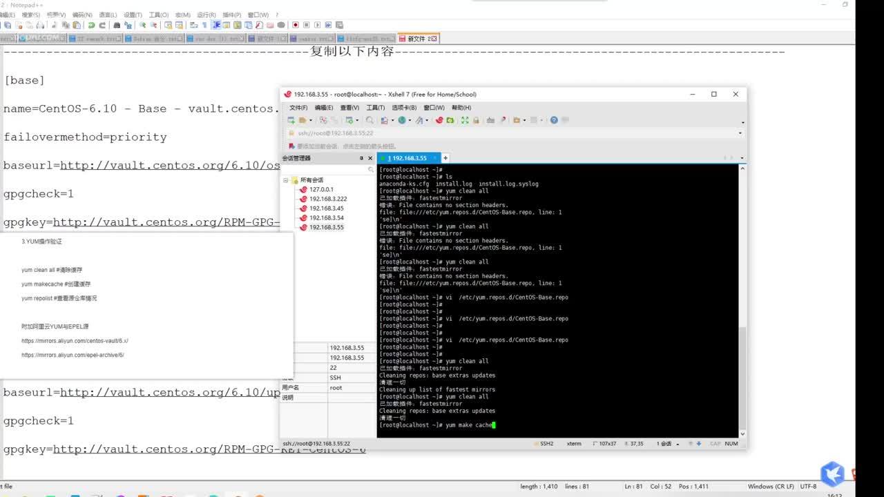Add a new tab with plus button
The image size is (884, 497).
point(445,158)
